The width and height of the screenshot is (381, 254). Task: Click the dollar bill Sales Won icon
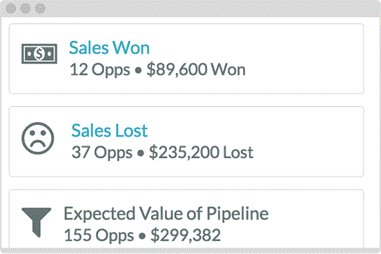[x=39, y=54]
